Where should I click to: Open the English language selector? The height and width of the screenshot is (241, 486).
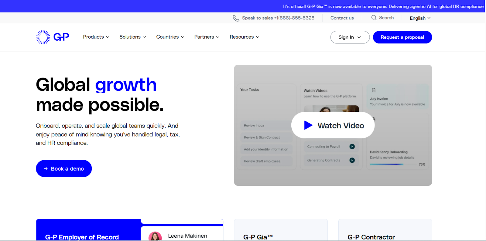point(420,18)
